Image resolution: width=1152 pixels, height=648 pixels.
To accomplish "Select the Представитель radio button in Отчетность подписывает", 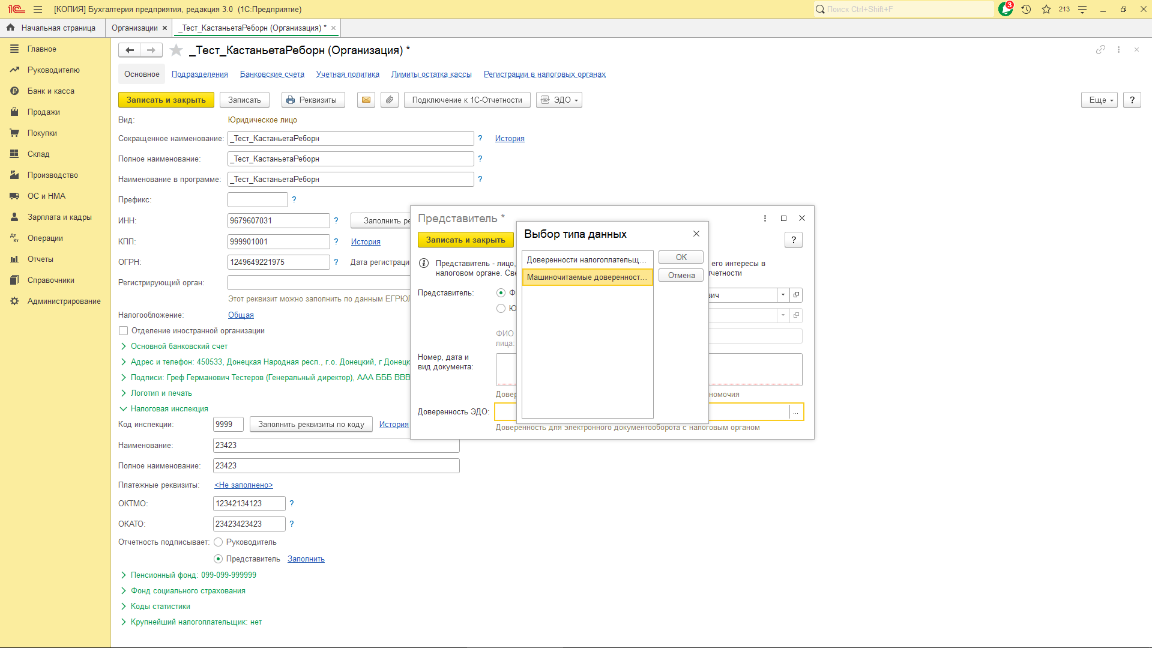I will (219, 559).
